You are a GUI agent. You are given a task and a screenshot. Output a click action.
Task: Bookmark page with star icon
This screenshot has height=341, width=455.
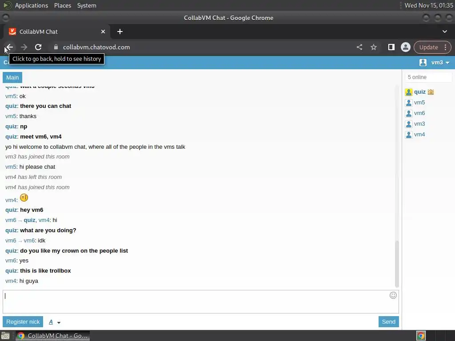[374, 47]
